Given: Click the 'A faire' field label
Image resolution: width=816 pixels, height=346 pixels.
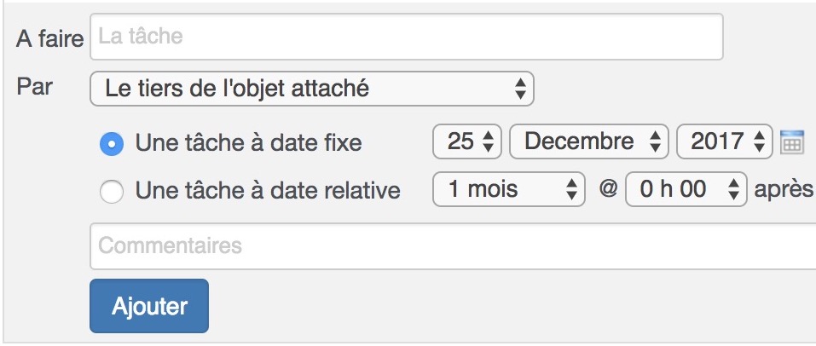Looking at the screenshot, I should pos(50,38).
